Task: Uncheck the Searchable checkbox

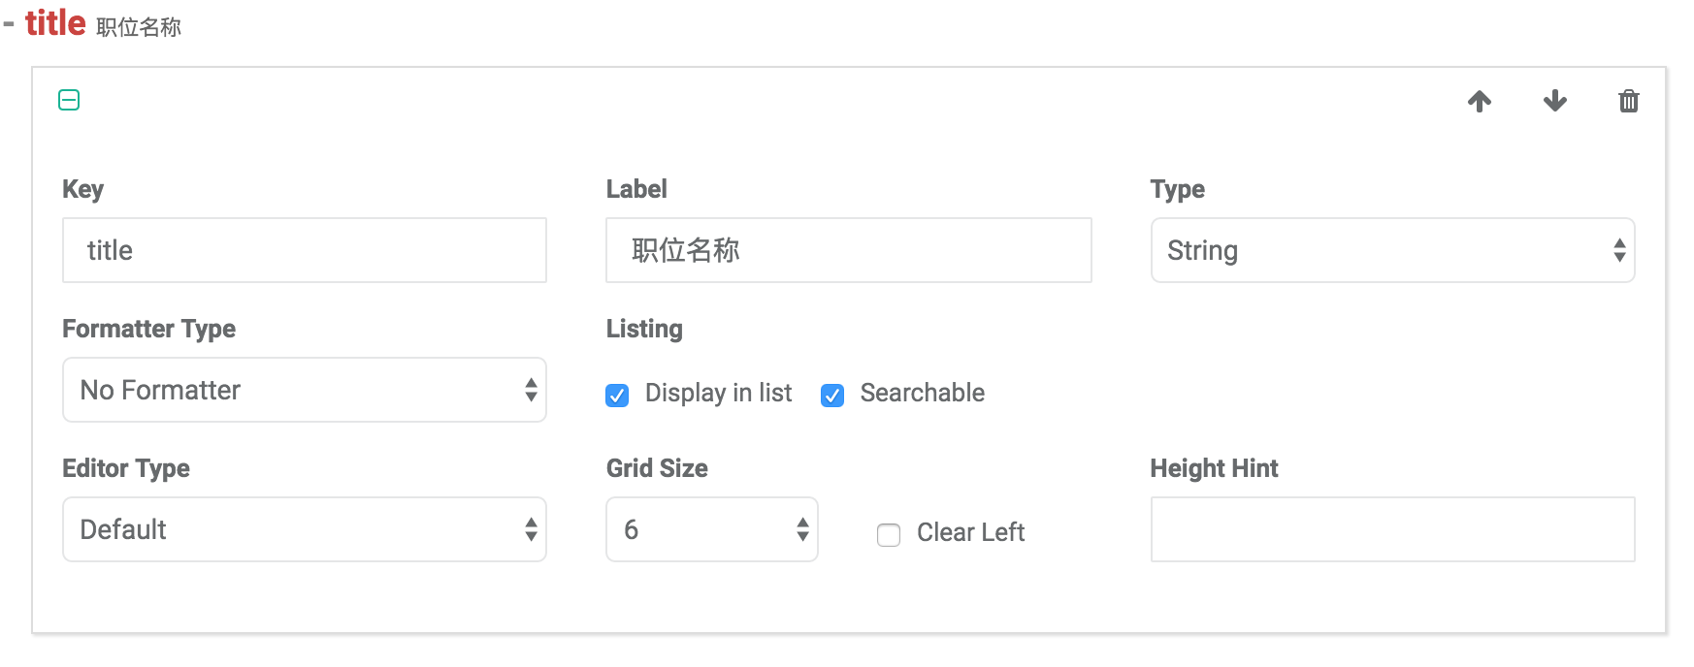Action: coord(832,396)
